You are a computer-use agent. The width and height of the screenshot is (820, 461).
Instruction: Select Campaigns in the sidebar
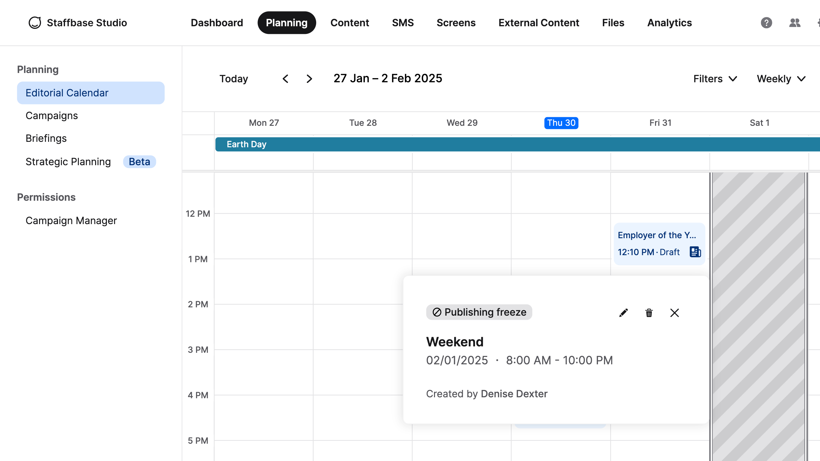coord(52,116)
